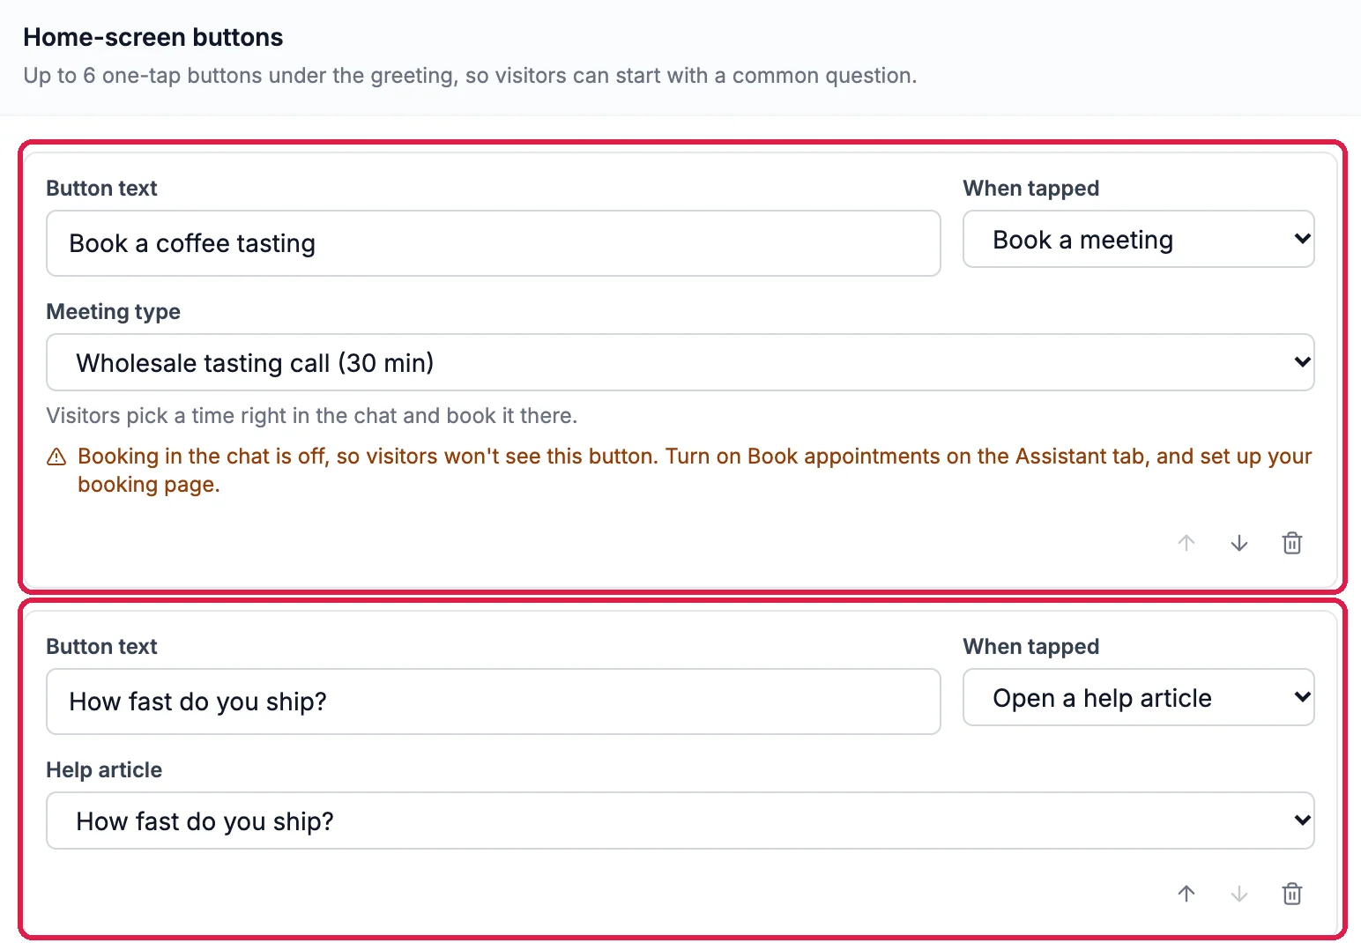1361x943 pixels.
Task: Click the Help article label
Action: click(104, 770)
